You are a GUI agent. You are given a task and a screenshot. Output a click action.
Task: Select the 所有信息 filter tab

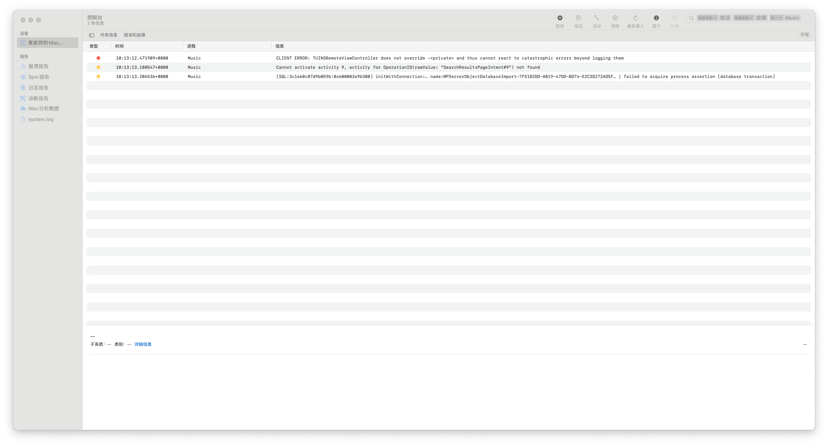pos(109,35)
